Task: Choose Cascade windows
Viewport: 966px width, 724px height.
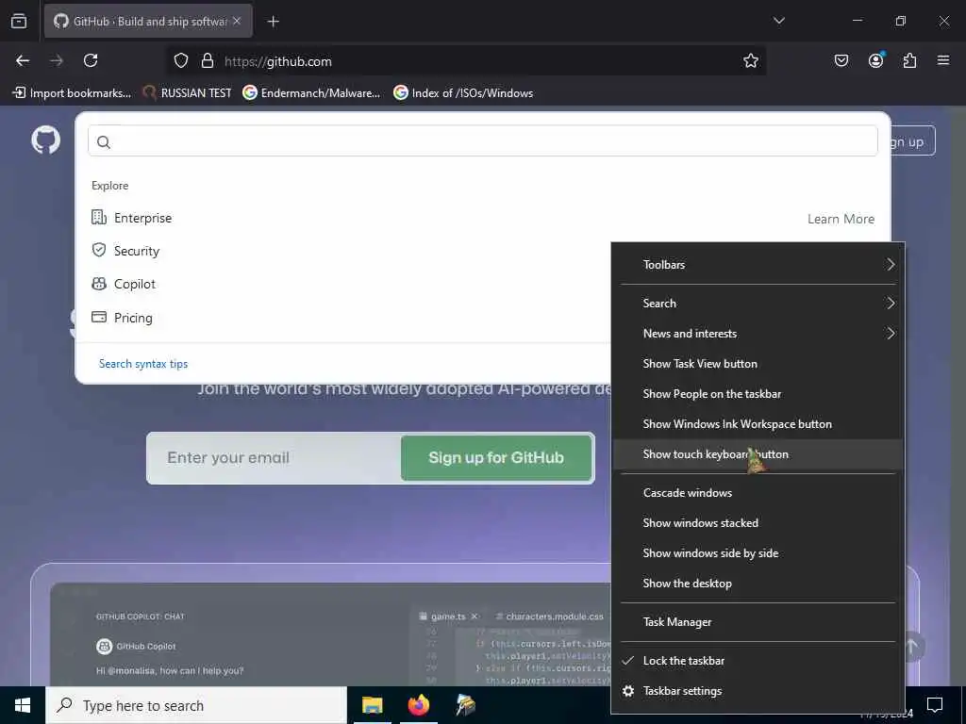Action: [758, 492]
